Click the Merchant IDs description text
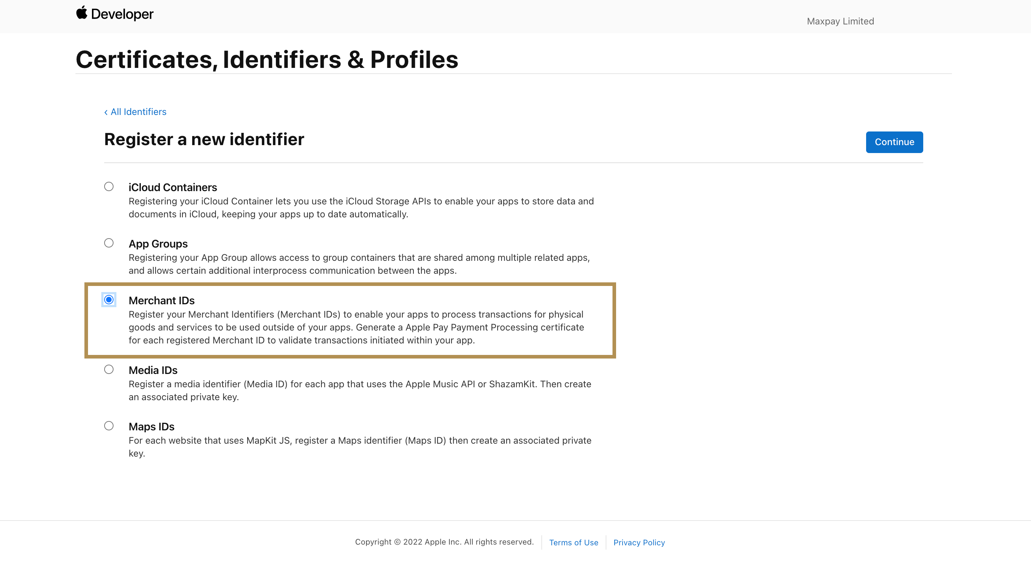1031x564 pixels. click(356, 327)
